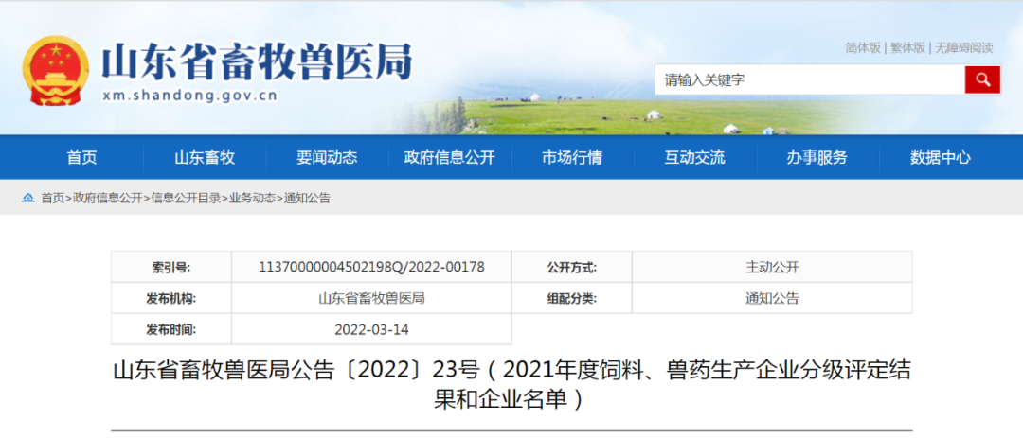This screenshot has height=438, width=1023.
Task: Click 山东省畜牧兽医局 in the table
Action: pos(372,299)
